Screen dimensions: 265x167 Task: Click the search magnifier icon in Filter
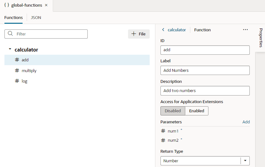point(10,34)
